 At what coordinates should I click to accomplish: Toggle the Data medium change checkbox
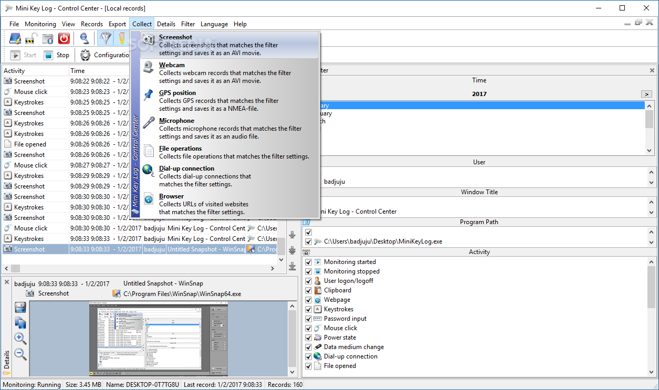309,347
